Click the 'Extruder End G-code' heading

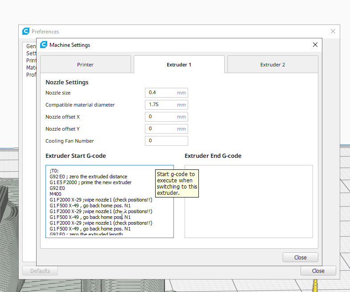pyautogui.click(x=213, y=156)
